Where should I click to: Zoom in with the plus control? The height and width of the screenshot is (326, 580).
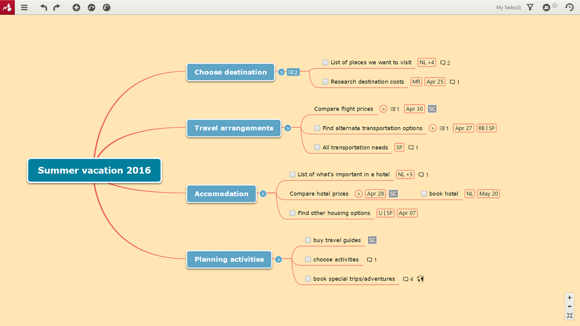[x=570, y=298]
